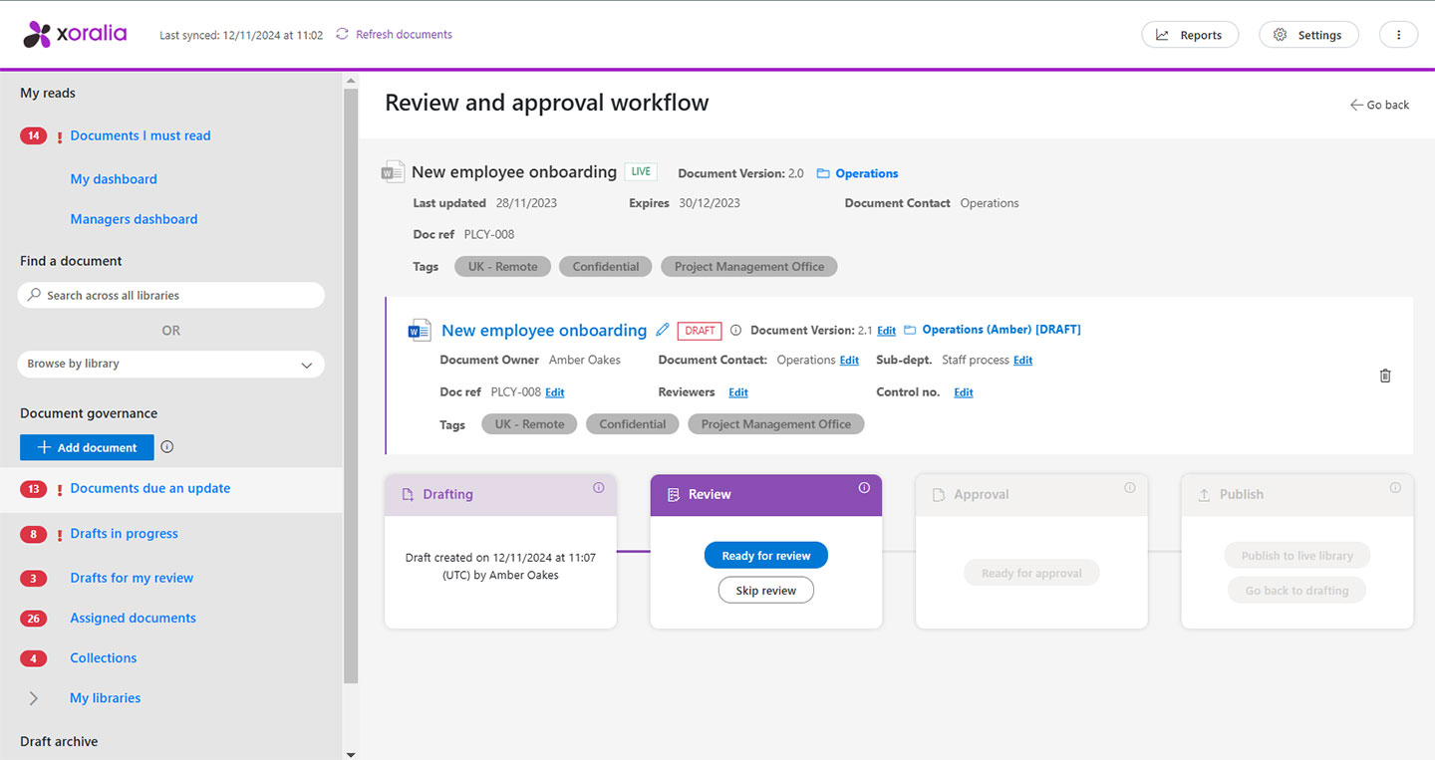The width and height of the screenshot is (1435, 760).
Task: Click the Skip review button
Action: click(766, 591)
